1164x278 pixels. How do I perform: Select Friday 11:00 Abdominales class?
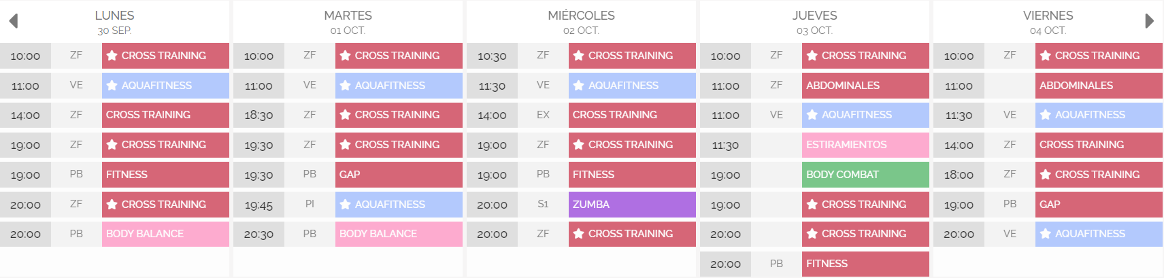coord(1099,86)
